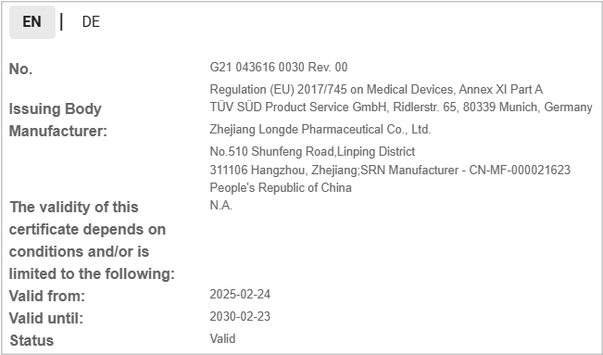This screenshot has width=603, height=355.
Task: Click the 'Valid from:' label
Action: (x=47, y=296)
